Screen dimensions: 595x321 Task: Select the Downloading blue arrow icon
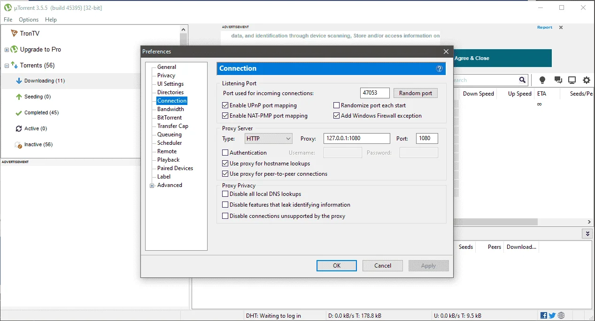coord(19,81)
